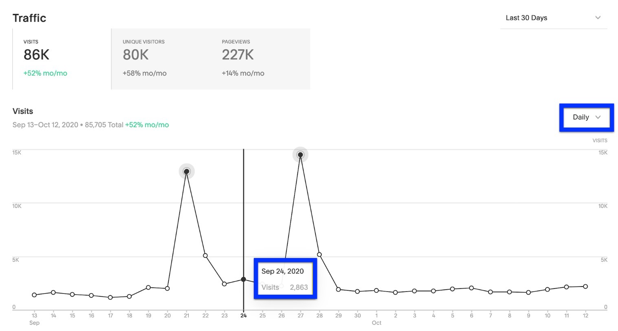Click the Sep 24, 2020 visits tooltip
This screenshot has width=618, height=331.
[285, 279]
